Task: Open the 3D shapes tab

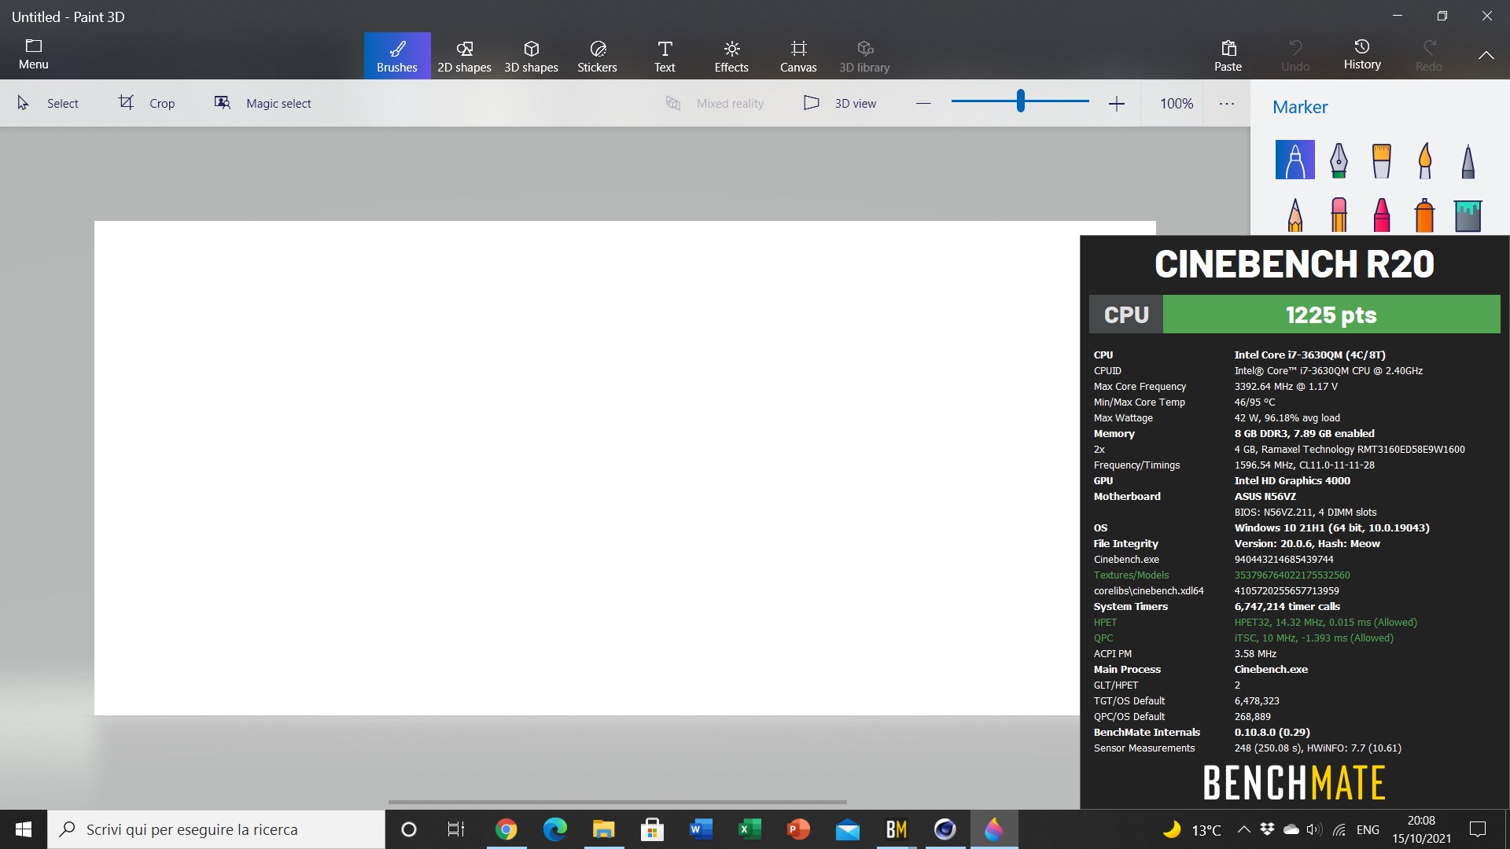Action: (x=531, y=56)
